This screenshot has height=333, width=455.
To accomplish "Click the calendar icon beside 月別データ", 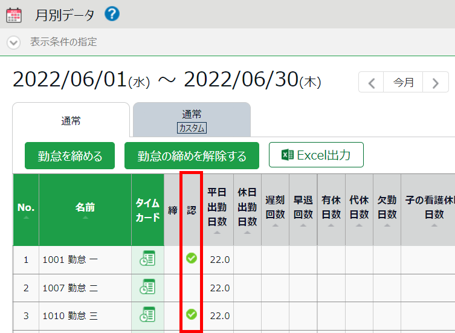I will coord(13,15).
